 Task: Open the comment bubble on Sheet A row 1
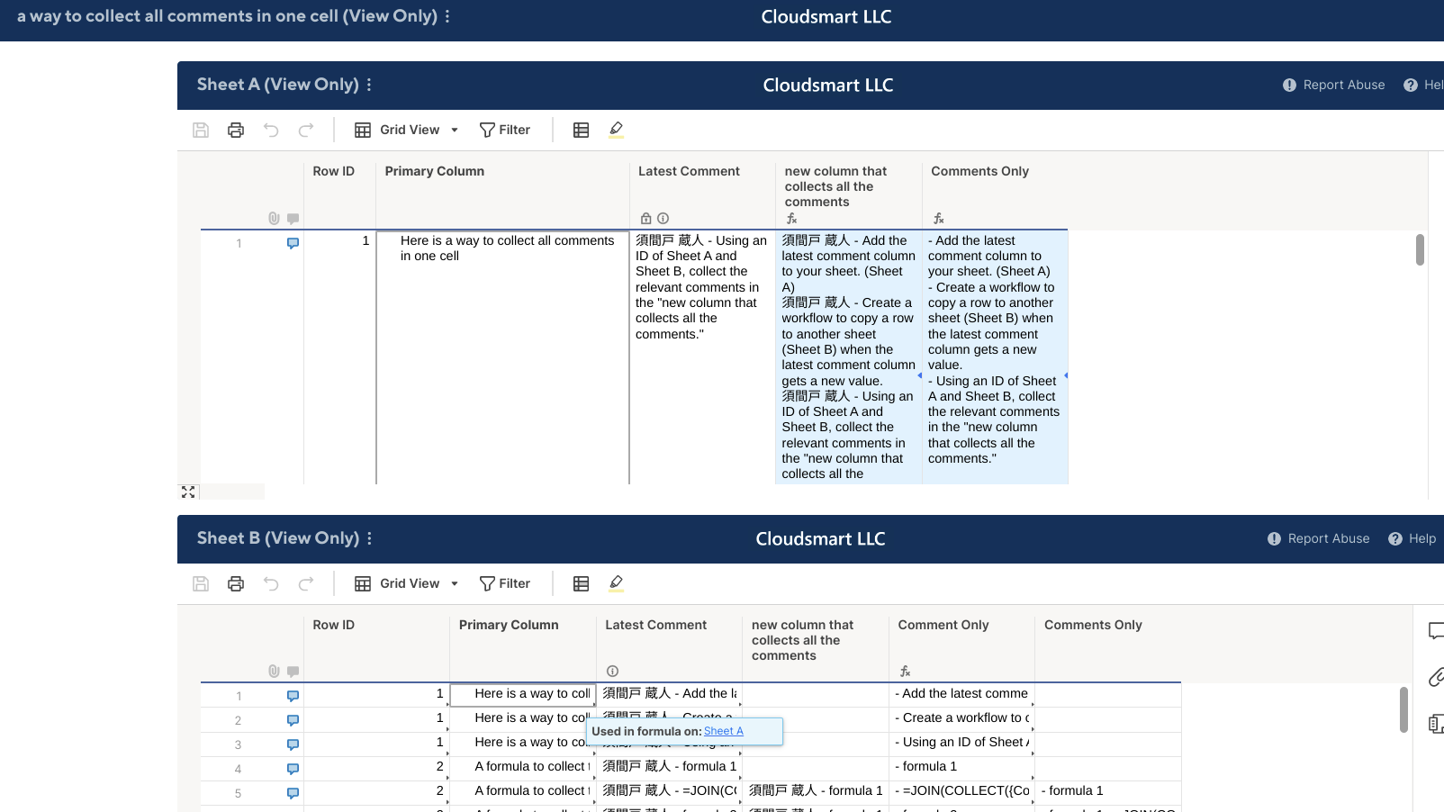[x=293, y=243]
